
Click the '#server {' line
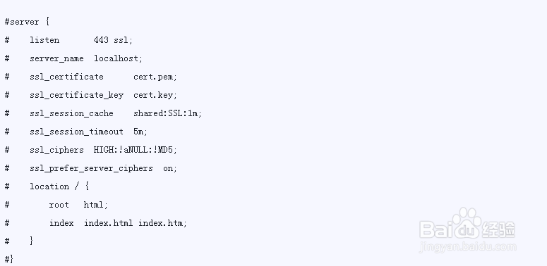click(x=27, y=22)
